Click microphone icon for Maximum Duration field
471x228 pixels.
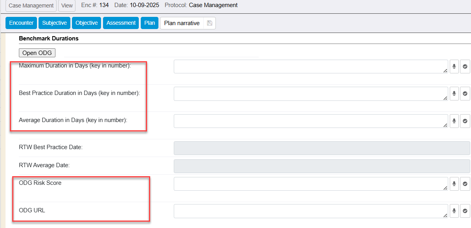coord(454,67)
